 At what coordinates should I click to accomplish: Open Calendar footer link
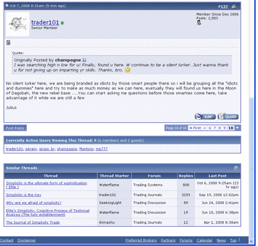[x=204, y=240]
